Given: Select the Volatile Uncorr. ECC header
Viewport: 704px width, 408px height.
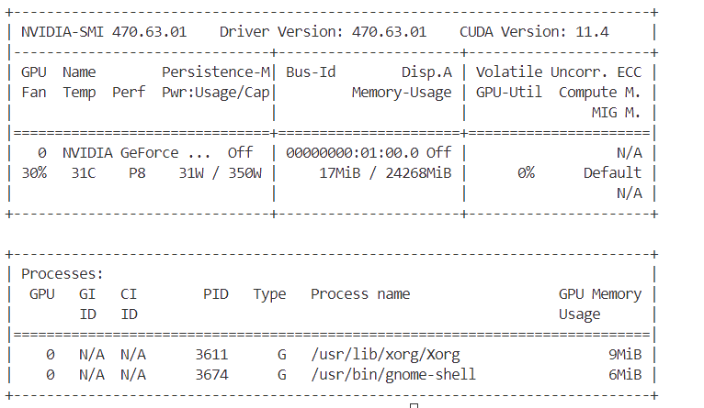Looking at the screenshot, I should coord(559,72).
